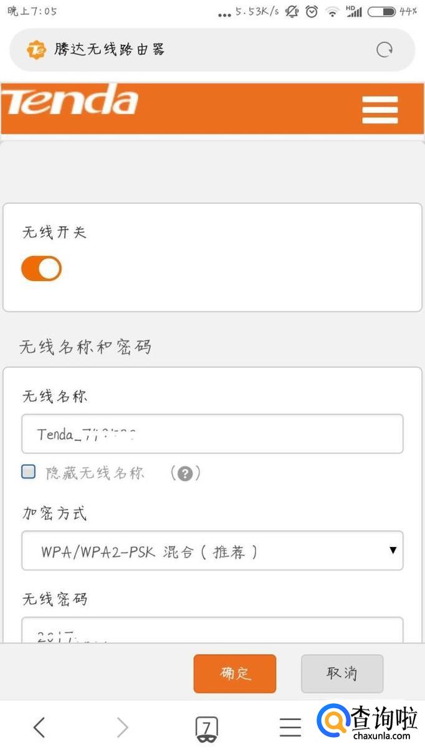Open the browser tabs switcher showing 7
425x755 pixels.
pyautogui.click(x=206, y=728)
